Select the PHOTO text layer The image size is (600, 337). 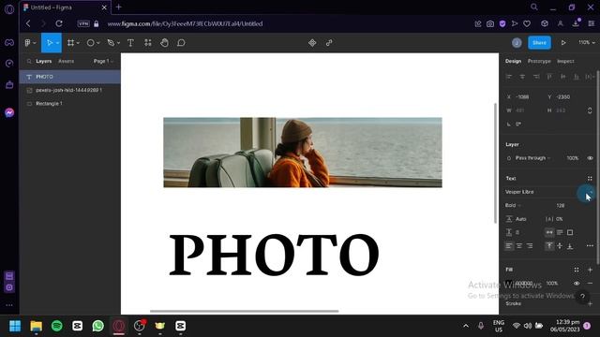point(70,77)
